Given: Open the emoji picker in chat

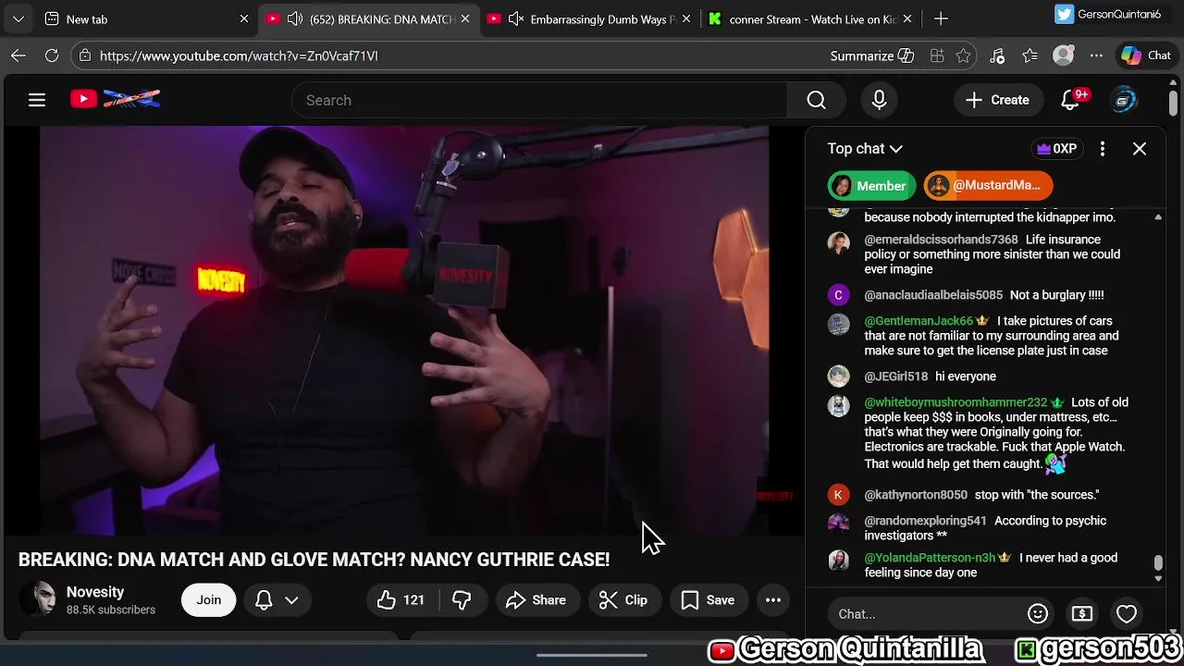Looking at the screenshot, I should point(1038,614).
